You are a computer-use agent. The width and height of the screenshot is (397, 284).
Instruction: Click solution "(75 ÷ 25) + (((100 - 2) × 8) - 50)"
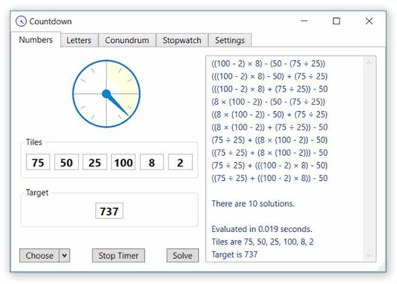270,165
